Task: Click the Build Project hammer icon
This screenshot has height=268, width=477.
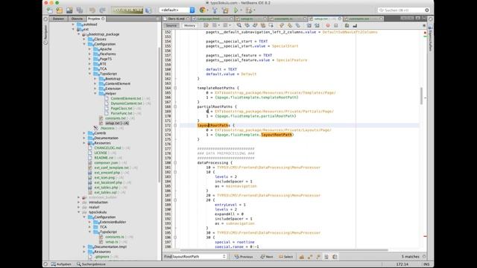Action: tap(215, 10)
